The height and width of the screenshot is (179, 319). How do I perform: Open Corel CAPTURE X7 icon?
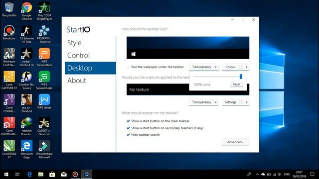coord(9,81)
